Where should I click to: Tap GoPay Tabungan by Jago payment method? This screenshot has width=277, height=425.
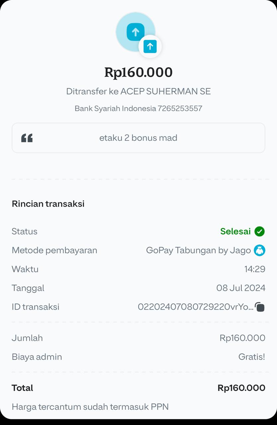pos(198,250)
